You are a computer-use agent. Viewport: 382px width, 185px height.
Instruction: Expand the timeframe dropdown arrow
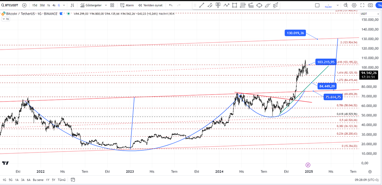63,5
